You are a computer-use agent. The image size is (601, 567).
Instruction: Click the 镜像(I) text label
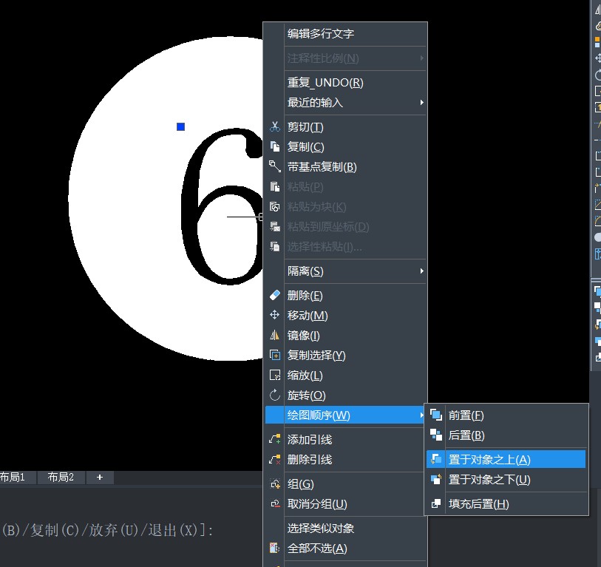(x=304, y=336)
